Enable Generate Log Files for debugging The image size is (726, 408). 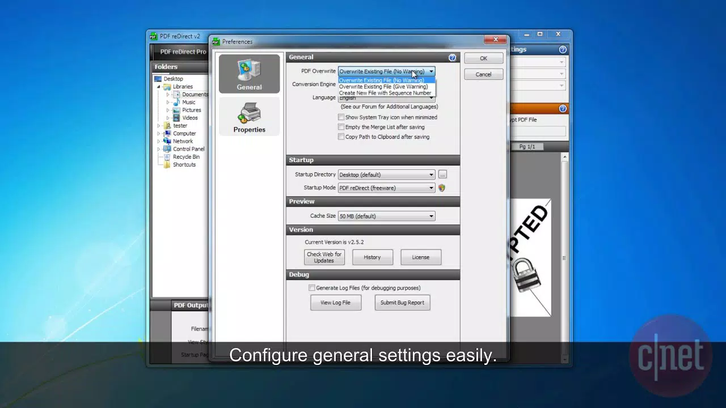[312, 288]
